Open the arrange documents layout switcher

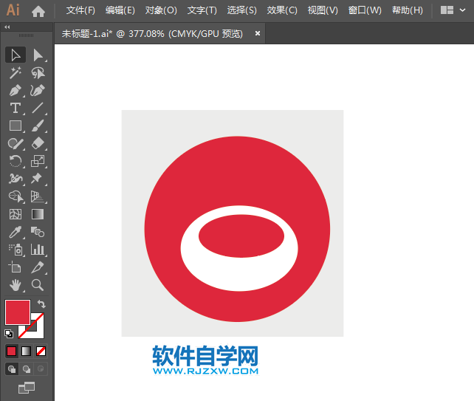[x=447, y=10]
